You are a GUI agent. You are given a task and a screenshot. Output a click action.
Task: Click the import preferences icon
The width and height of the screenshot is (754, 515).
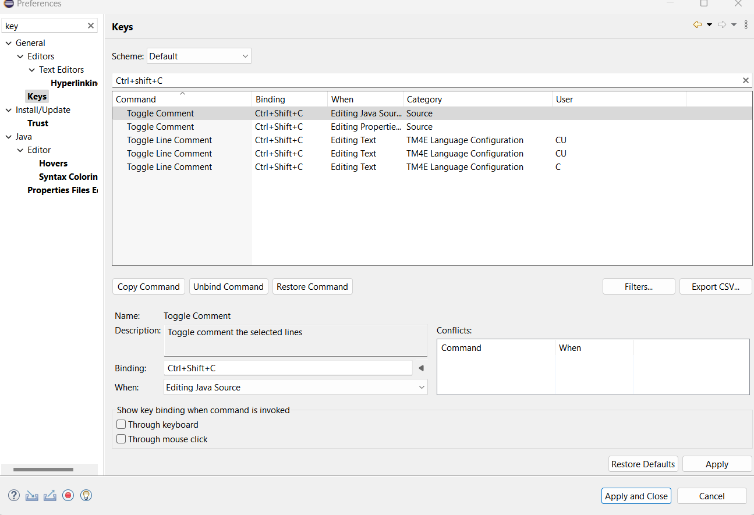click(x=32, y=495)
